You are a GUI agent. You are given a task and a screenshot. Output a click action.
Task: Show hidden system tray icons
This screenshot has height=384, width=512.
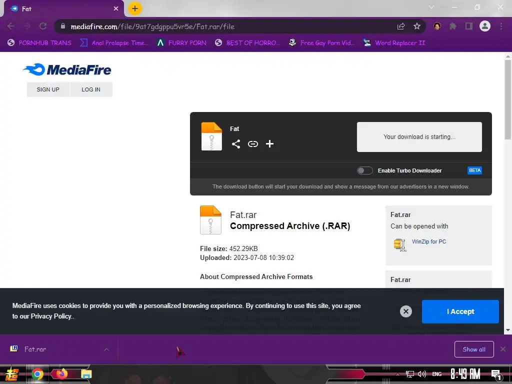click(397, 374)
